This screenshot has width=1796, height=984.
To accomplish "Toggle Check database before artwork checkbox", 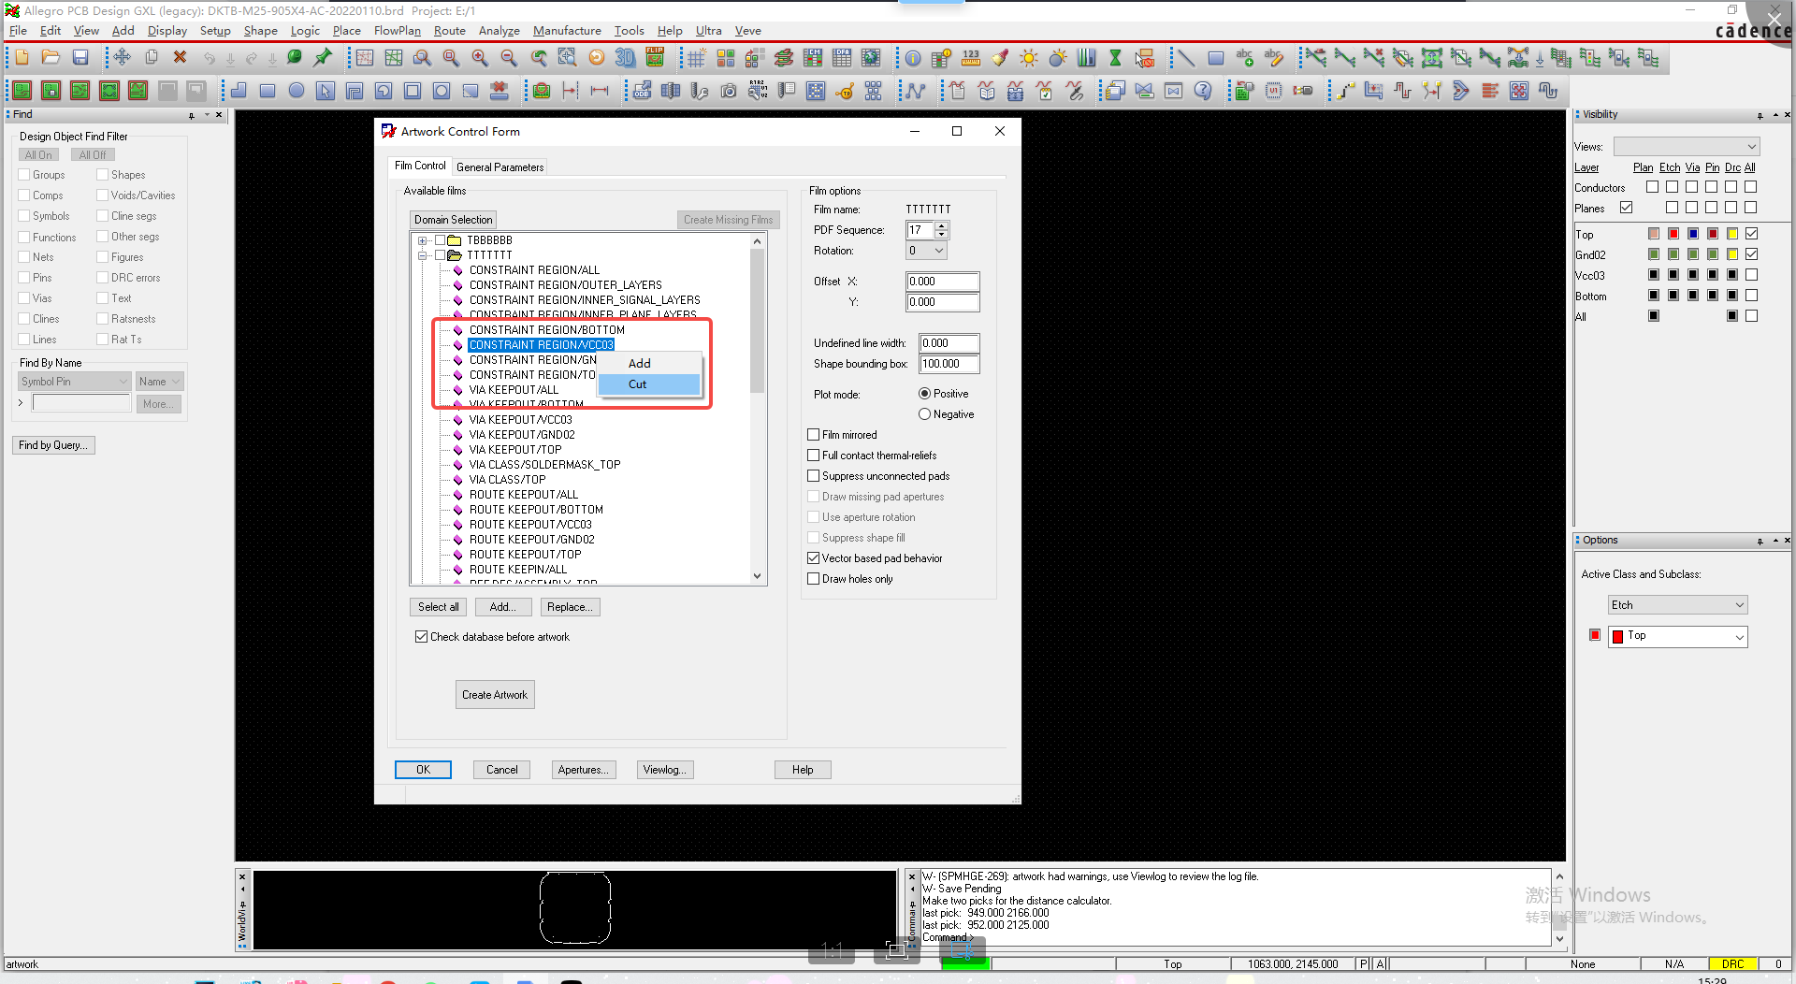I will click(x=421, y=637).
